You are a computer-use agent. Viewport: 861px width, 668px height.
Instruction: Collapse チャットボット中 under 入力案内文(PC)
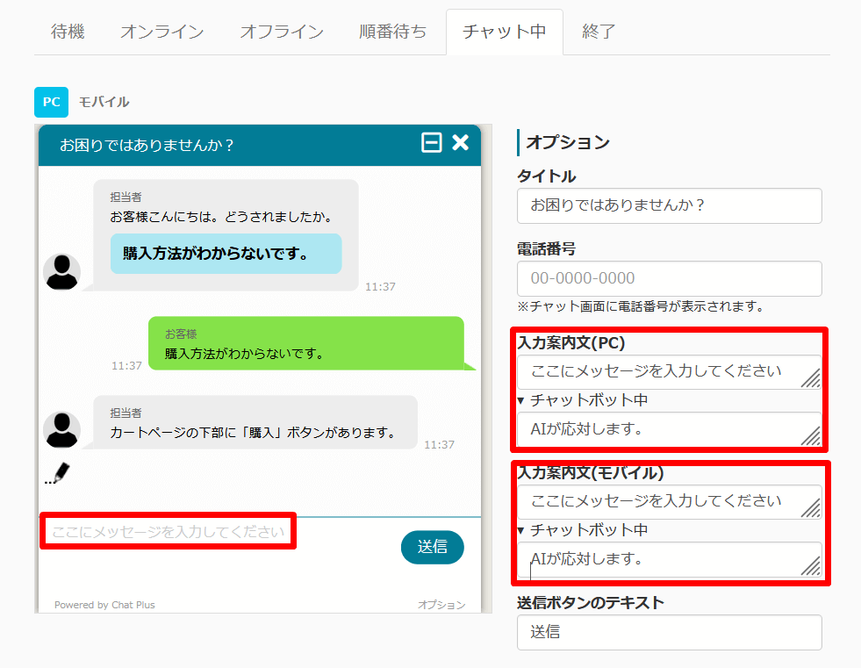[x=583, y=400]
